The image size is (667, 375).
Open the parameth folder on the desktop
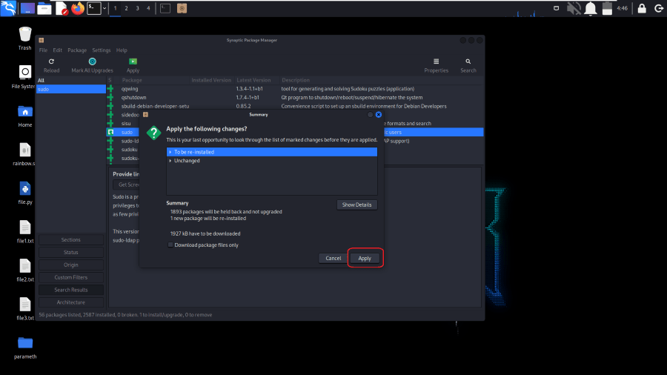tap(25, 348)
